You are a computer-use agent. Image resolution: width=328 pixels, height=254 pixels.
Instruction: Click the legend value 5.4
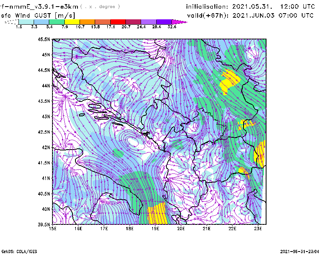click(49, 27)
